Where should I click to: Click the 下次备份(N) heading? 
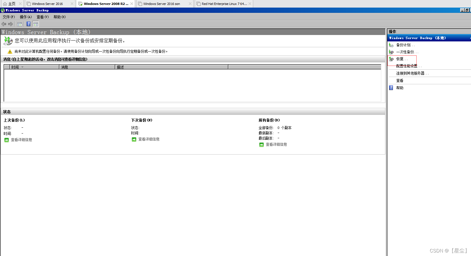[142, 120]
